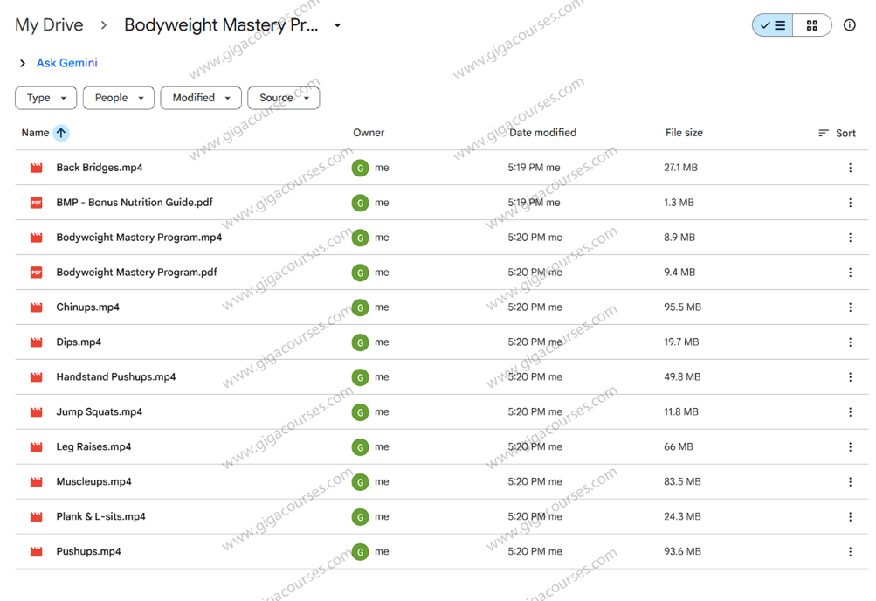This screenshot has width=876, height=601.
Task: Expand the Ask Gemini section
Action: point(21,63)
